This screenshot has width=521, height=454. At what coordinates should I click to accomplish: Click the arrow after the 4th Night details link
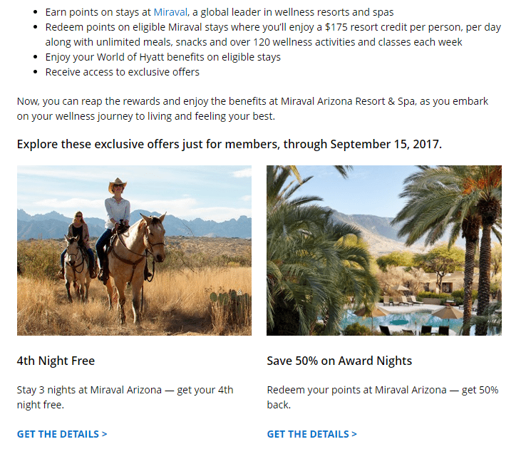point(104,434)
